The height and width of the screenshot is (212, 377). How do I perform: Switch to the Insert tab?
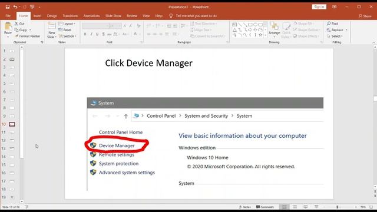point(37,16)
